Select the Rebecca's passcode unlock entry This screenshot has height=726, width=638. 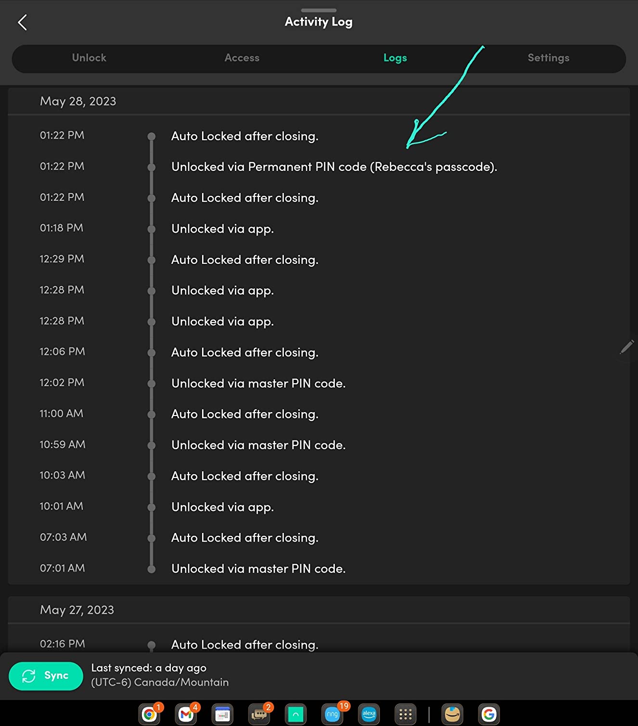pyautogui.click(x=334, y=167)
